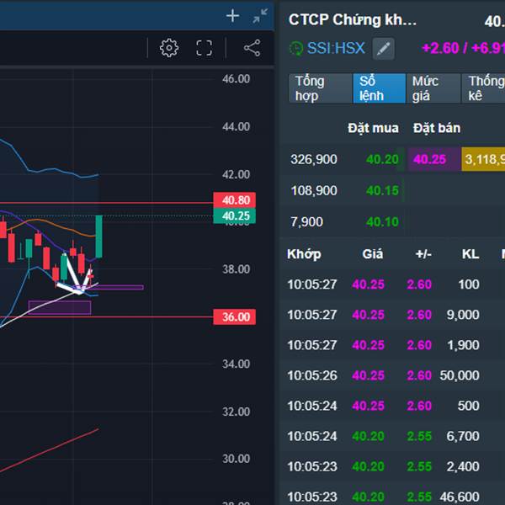505x505 pixels.
Task: Click the green clock icon before SSI:HSX
Action: (295, 49)
